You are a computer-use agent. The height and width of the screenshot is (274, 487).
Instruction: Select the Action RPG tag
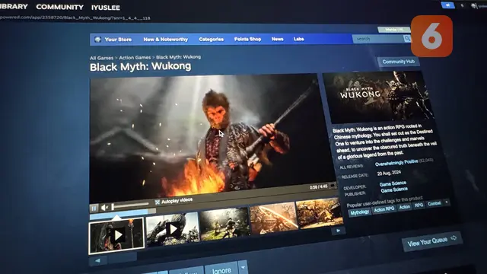pos(384,209)
